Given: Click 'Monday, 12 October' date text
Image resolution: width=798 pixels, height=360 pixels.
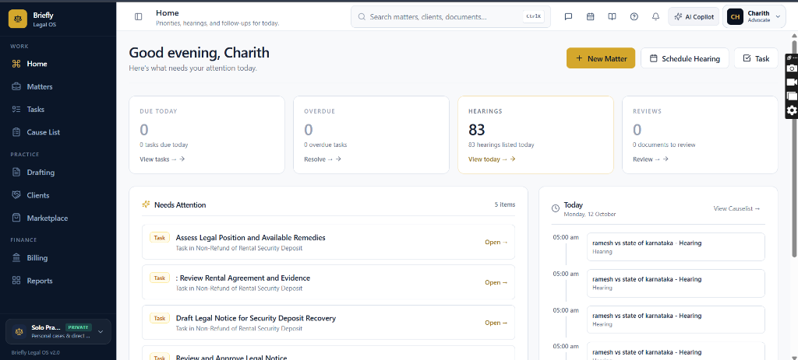Looking at the screenshot, I should [590, 215].
